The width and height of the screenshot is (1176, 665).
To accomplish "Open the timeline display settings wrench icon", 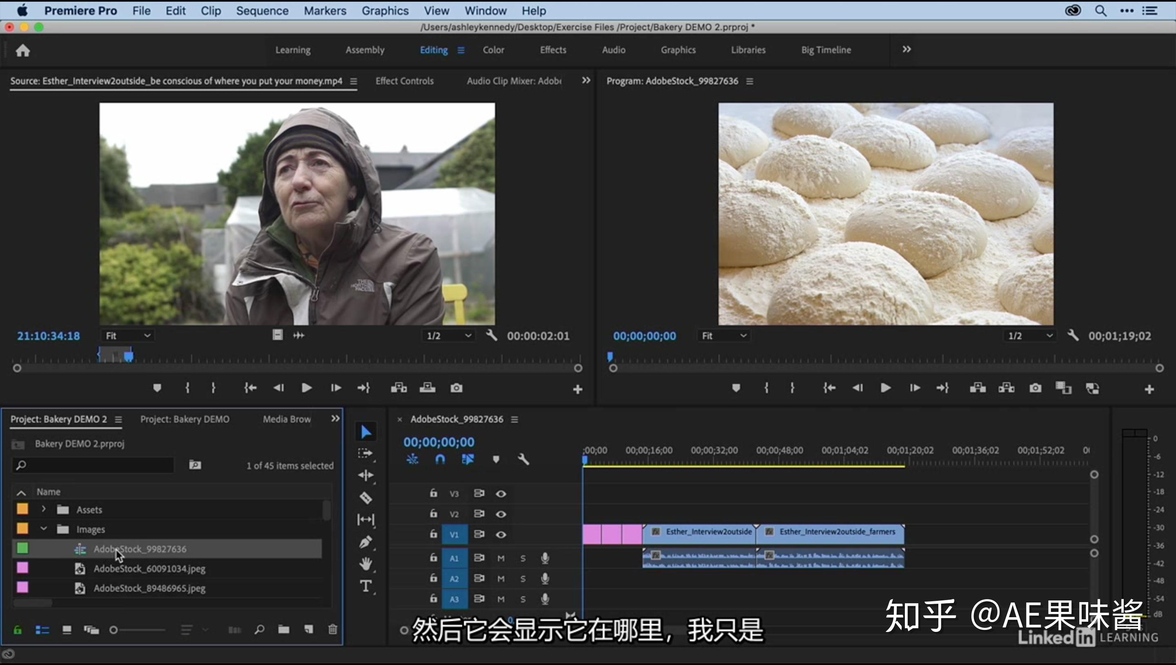I will [x=523, y=460].
